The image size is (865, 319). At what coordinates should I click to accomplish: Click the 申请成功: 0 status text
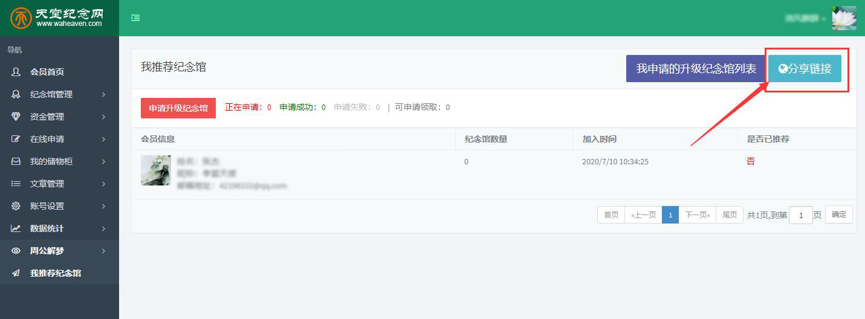tap(302, 108)
